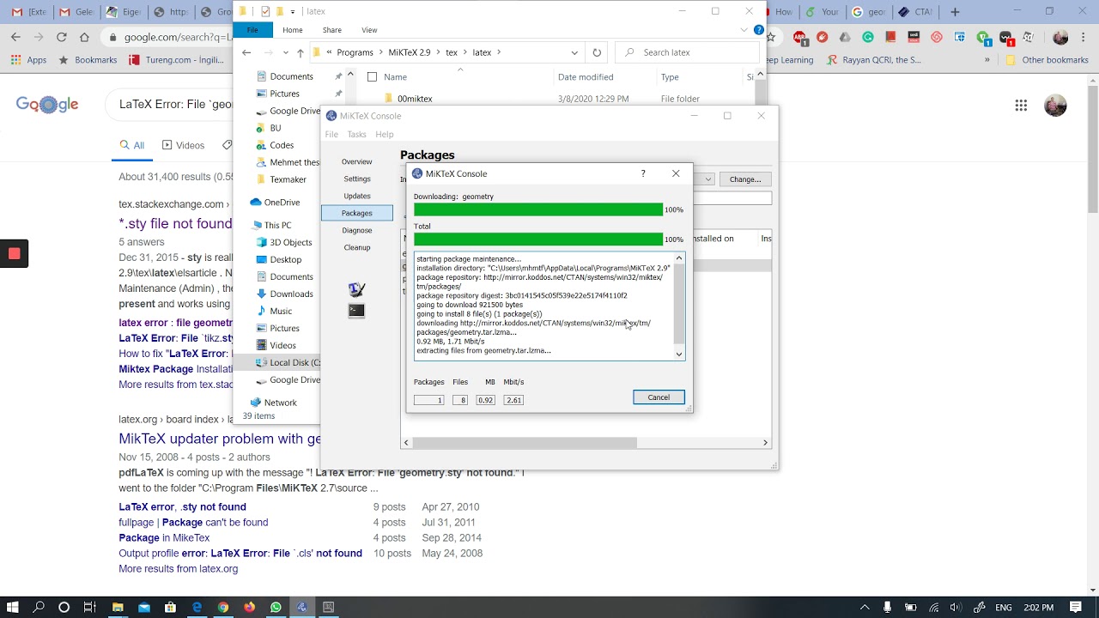Image resolution: width=1099 pixels, height=618 pixels.
Task: Open the File tab in File Explorer
Action: click(252, 30)
